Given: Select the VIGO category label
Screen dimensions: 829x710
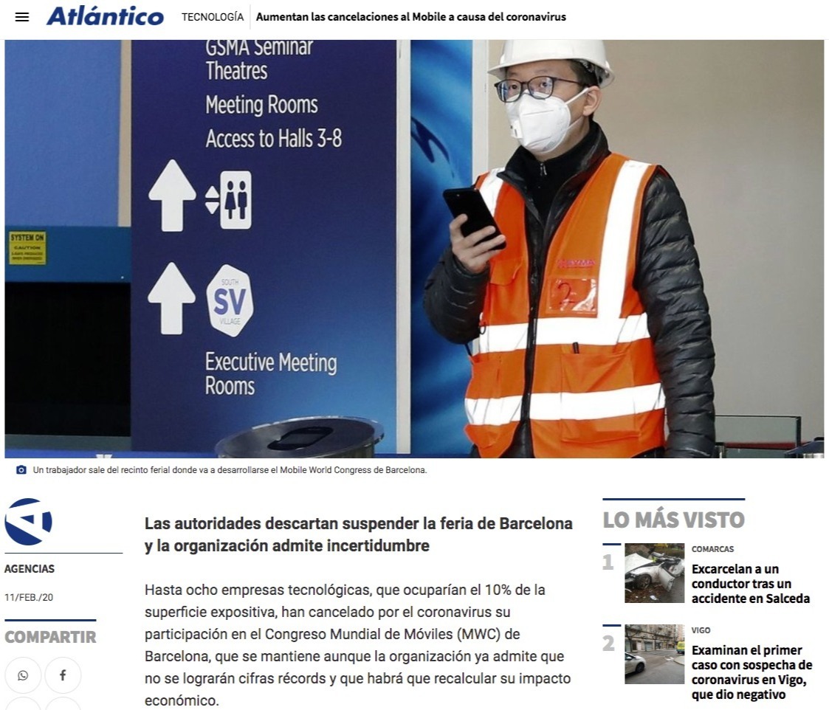Looking at the screenshot, I should (701, 630).
